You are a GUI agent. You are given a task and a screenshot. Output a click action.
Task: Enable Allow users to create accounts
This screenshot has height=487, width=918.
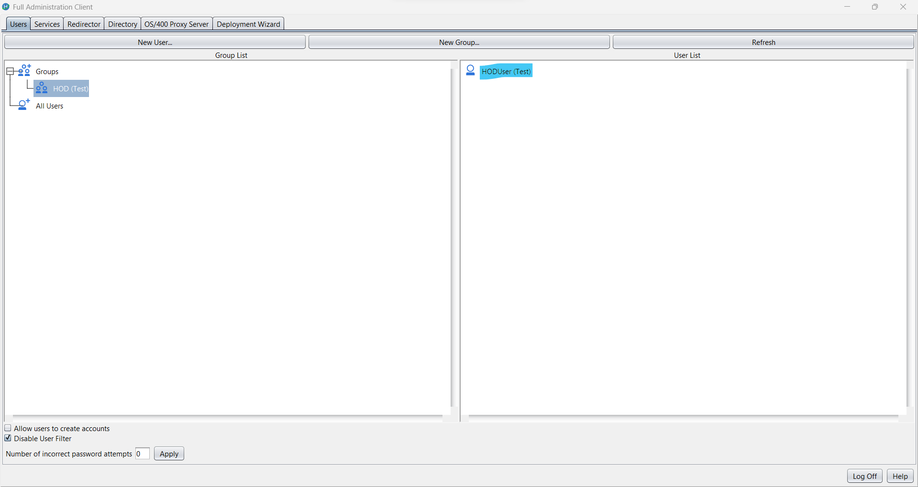[8, 428]
